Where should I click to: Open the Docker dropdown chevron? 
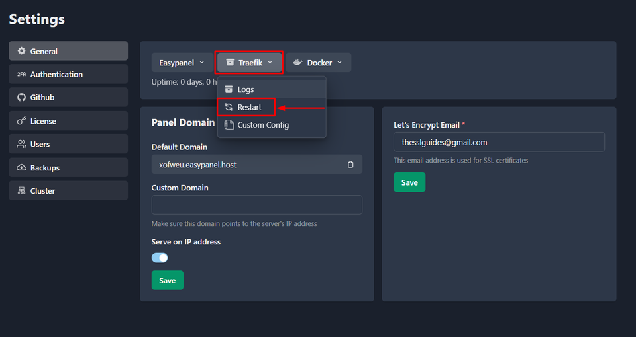coord(340,63)
